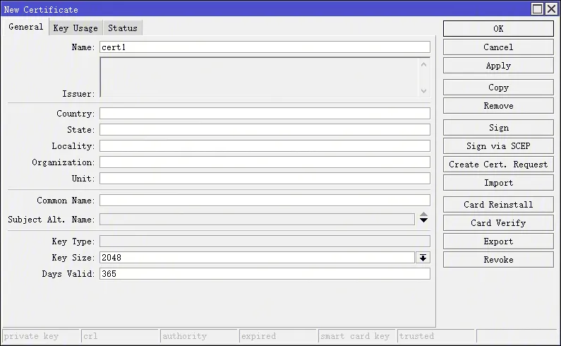Click Create Cert. Request
This screenshot has width=561, height=346.
click(498, 165)
